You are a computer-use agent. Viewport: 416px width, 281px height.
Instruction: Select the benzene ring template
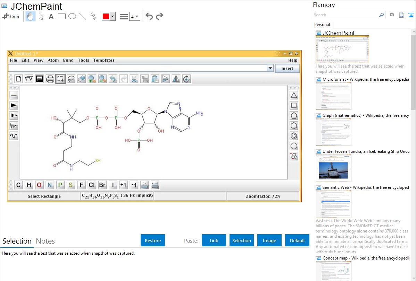pos(294,136)
